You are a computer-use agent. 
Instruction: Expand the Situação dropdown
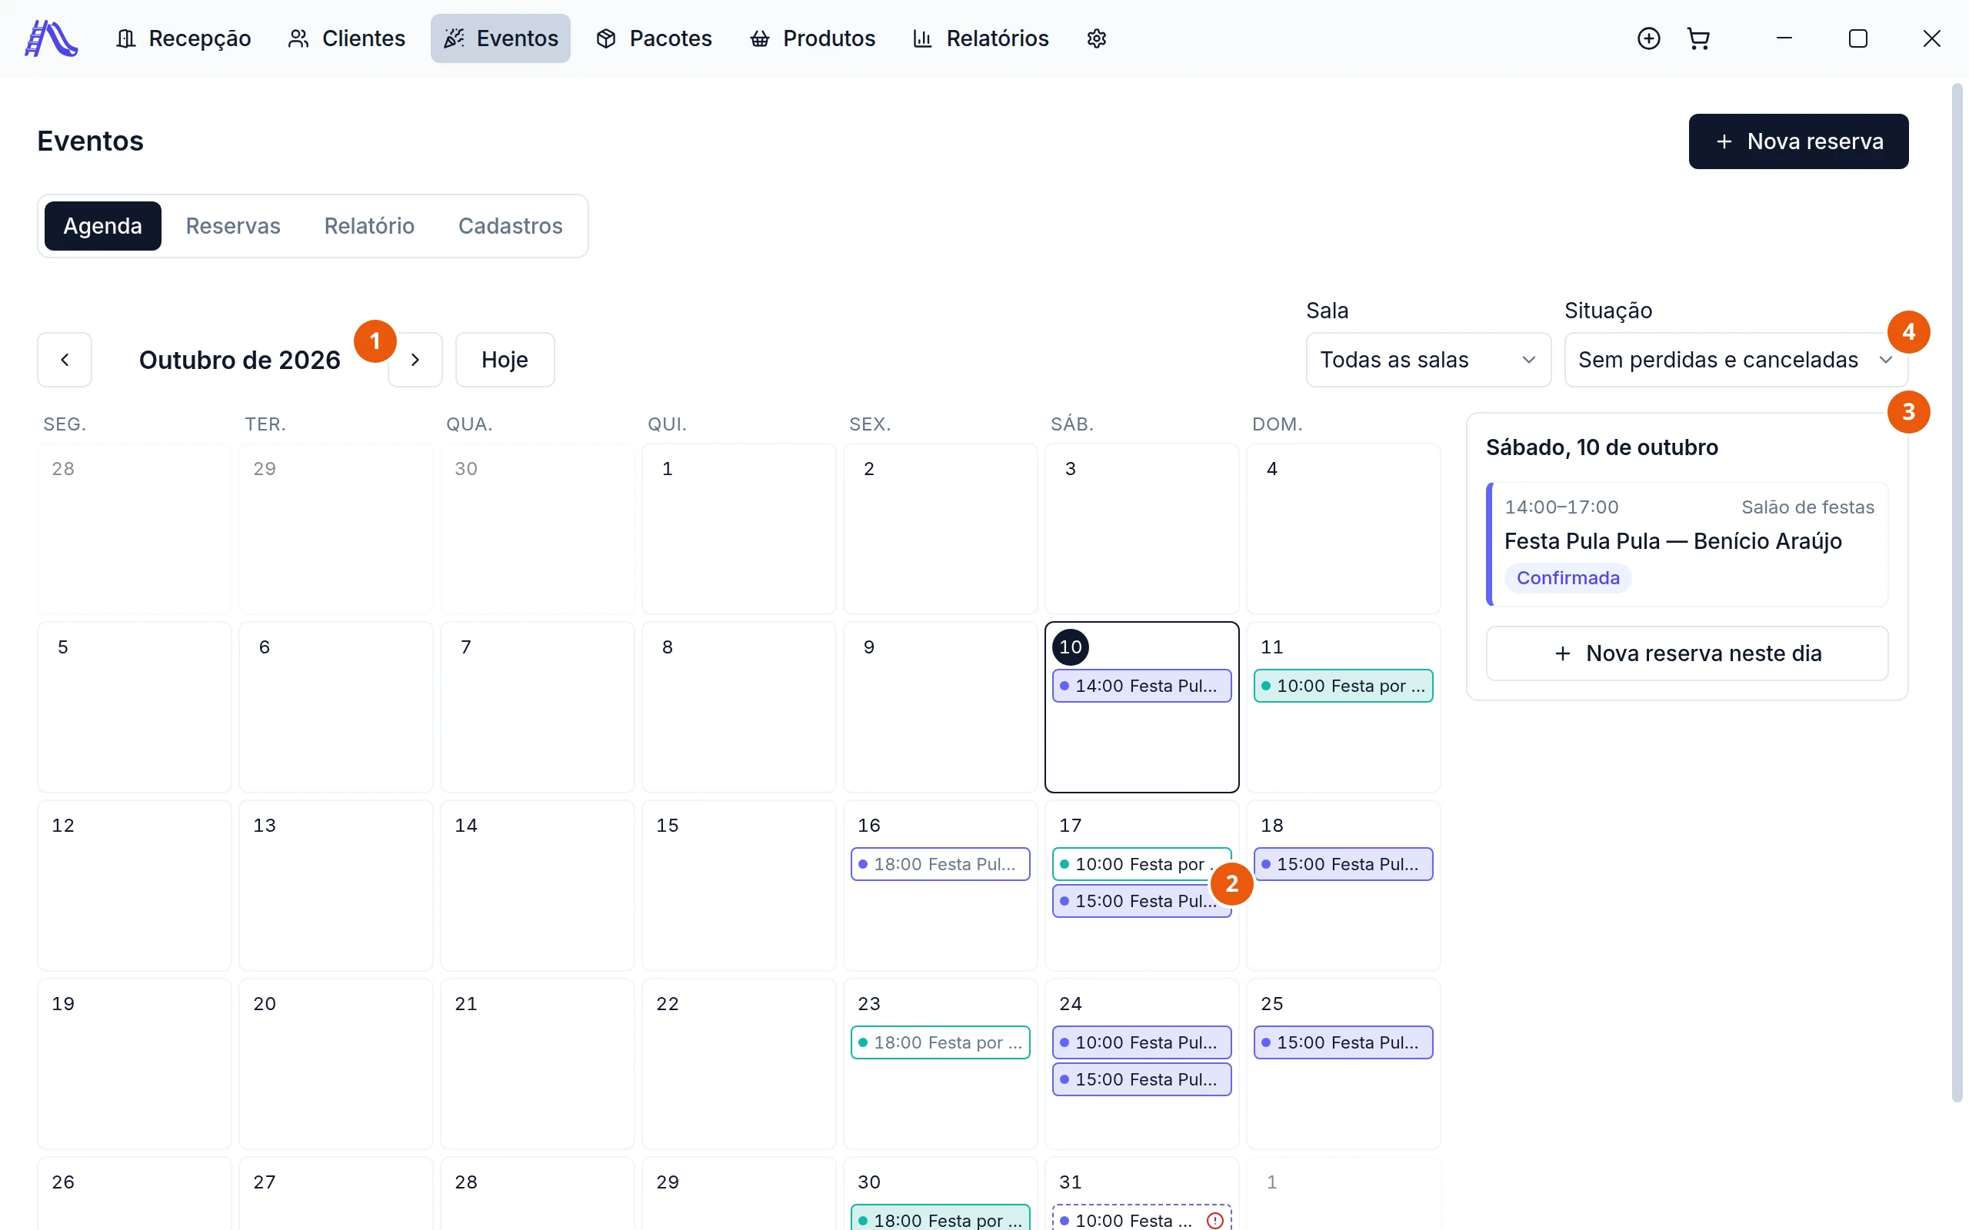pos(1735,360)
